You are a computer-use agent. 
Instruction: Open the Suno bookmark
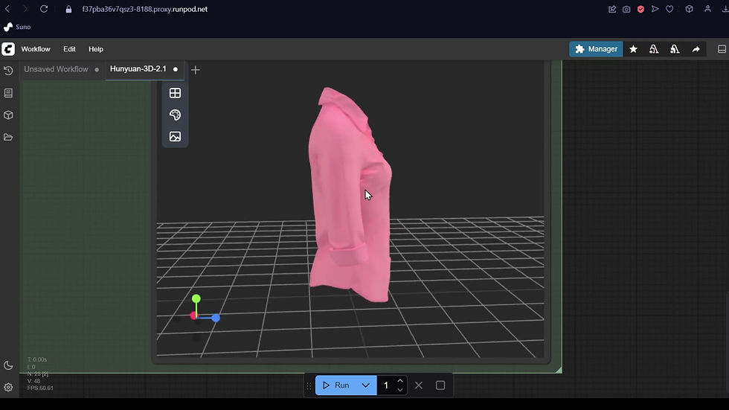click(x=17, y=27)
